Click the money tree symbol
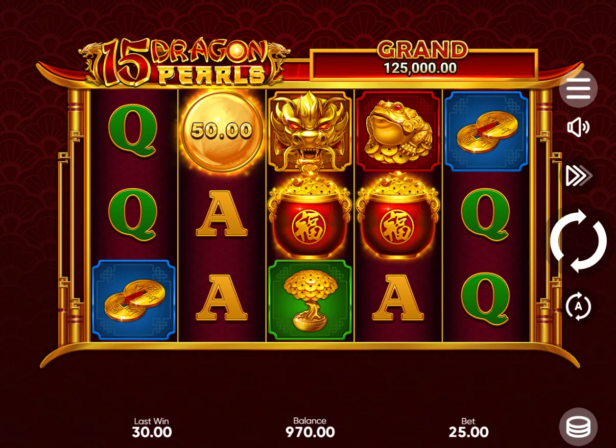Image resolution: width=616 pixels, height=448 pixels. [x=310, y=300]
